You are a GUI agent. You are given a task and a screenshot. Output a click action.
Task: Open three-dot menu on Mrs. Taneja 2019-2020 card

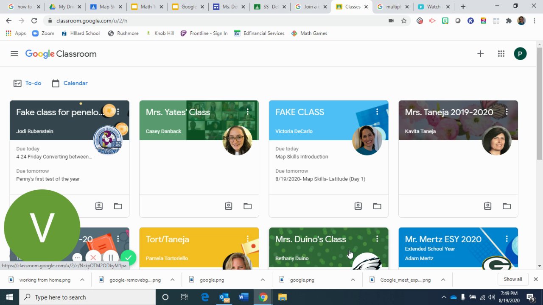pos(507,112)
